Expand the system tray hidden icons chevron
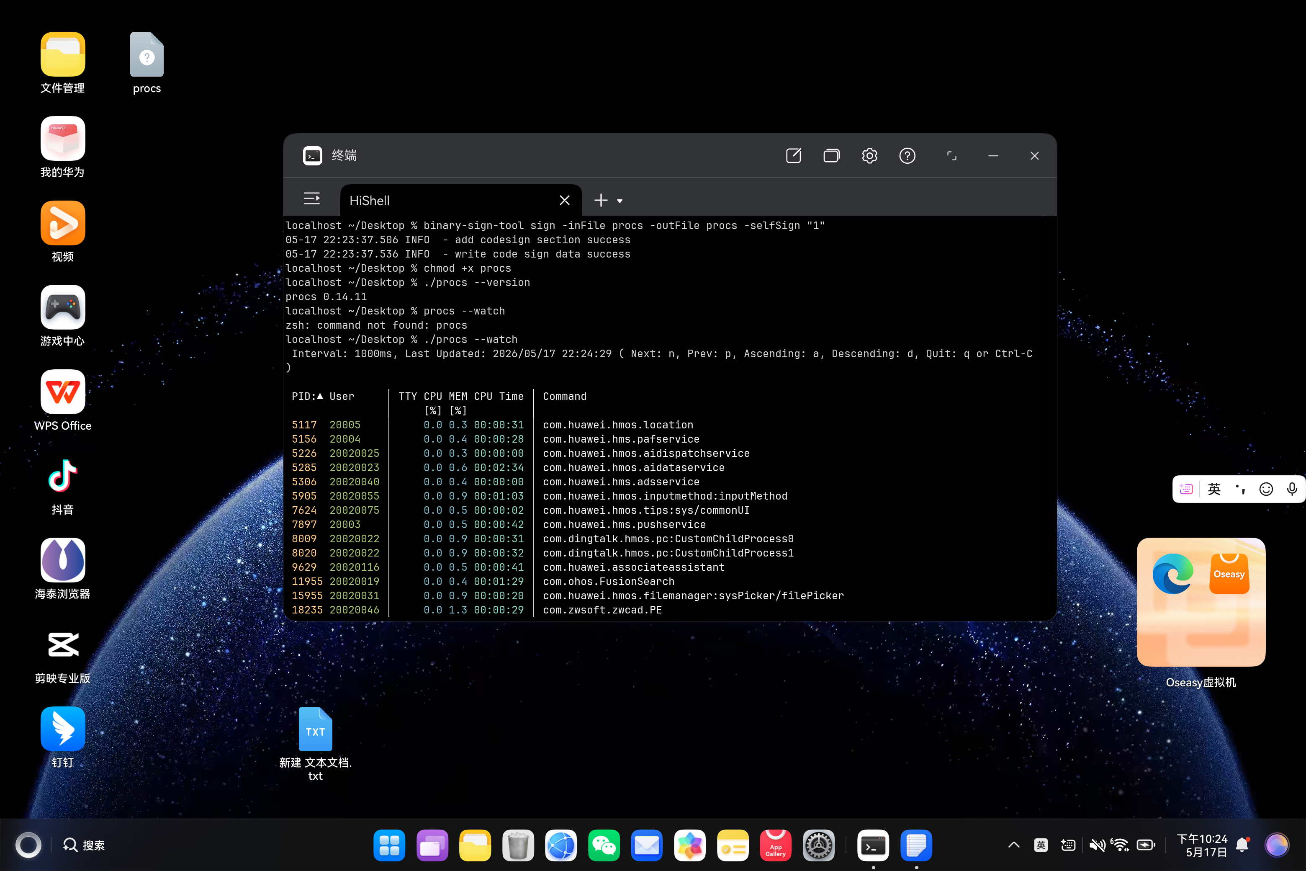The image size is (1306, 871). coord(1014,845)
